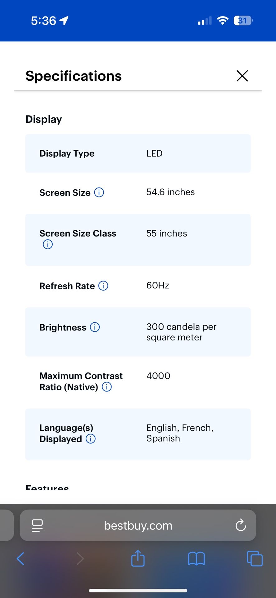Tap the Display section heading
This screenshot has height=598, width=276.
pyautogui.click(x=44, y=119)
